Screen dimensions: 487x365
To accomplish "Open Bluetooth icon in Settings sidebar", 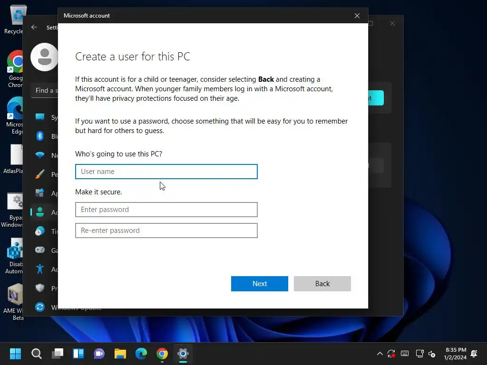I will (x=40, y=136).
